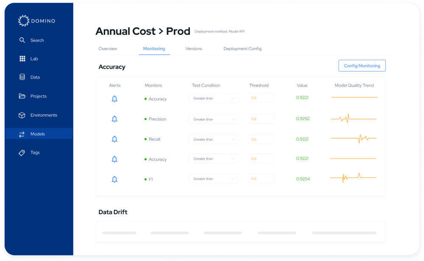424x261 pixels.
Task: Switch to the Versions tab
Action: tap(193, 48)
